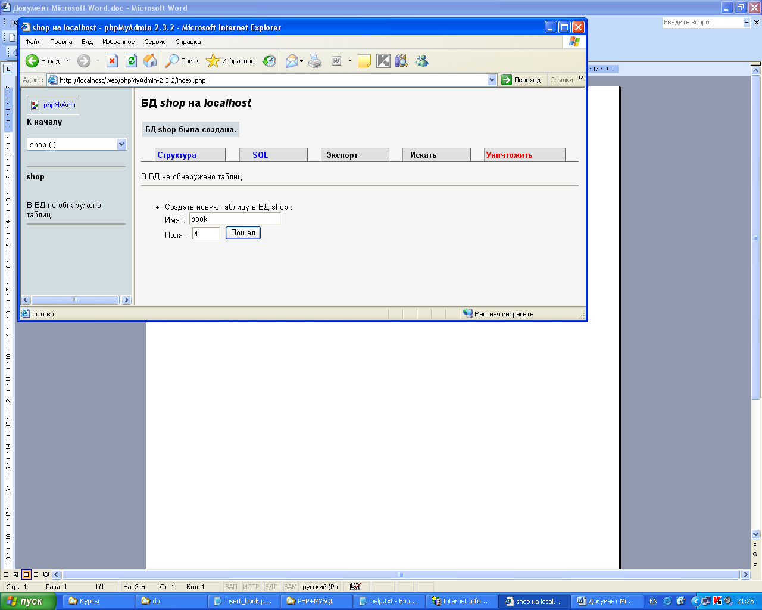Select Word's reading layout view icon
The width and height of the screenshot is (762, 610).
coord(46,575)
